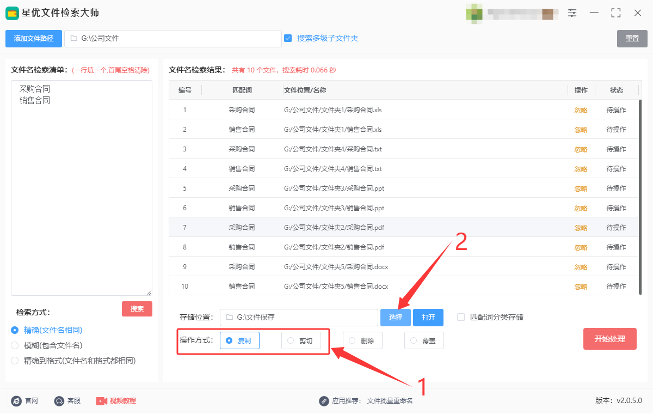Select file path G:/公司文件/文件夹5/销售合同.docx

coord(336,287)
